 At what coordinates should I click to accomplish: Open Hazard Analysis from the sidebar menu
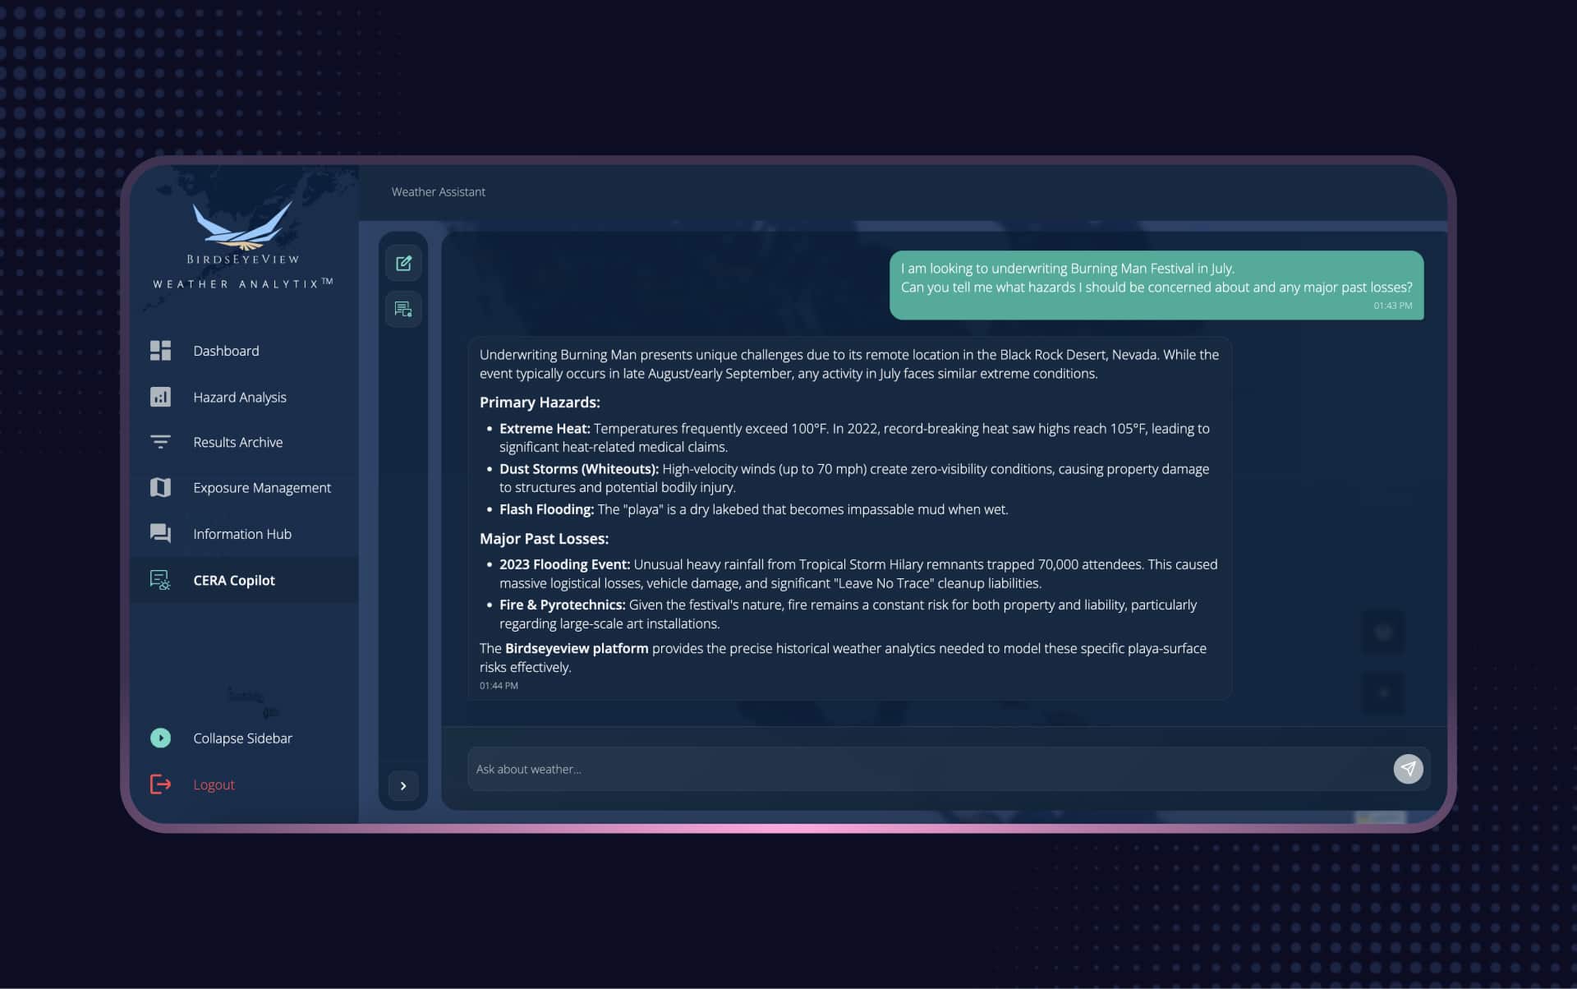tap(239, 397)
